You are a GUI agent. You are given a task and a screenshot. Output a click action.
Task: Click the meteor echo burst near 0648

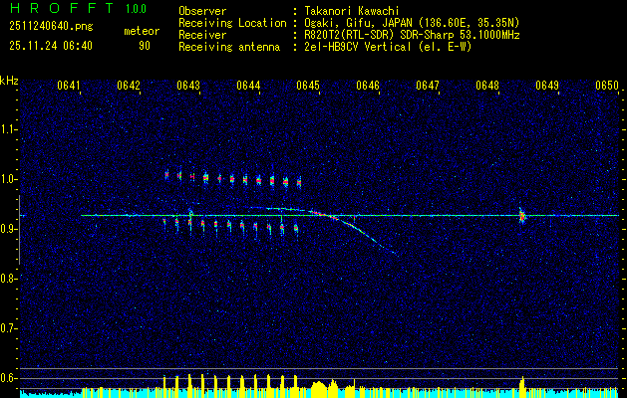tap(520, 216)
